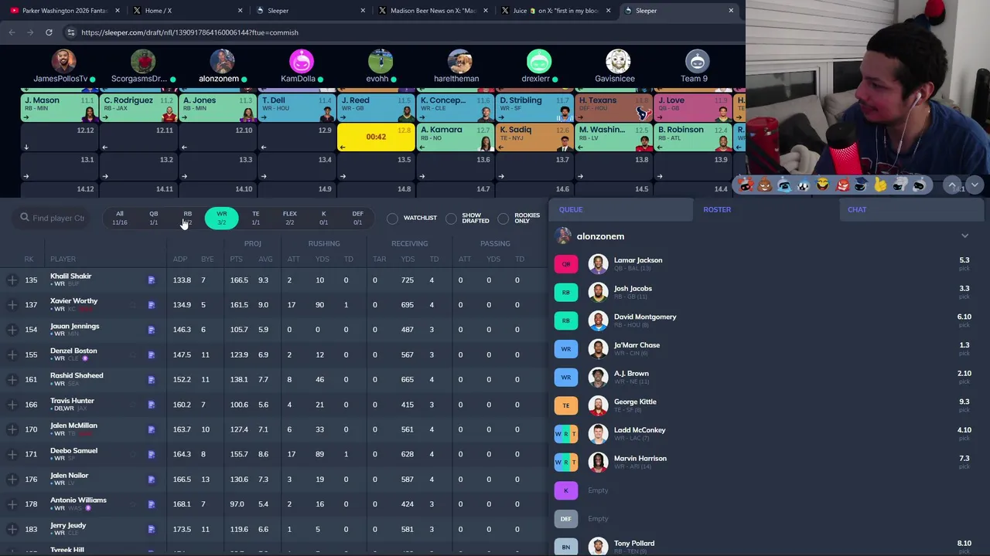
Task: Toggle Rookies Only filter
Action: pos(504,219)
